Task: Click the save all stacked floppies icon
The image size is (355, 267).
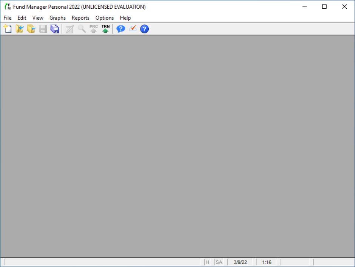Action: click(x=54, y=29)
